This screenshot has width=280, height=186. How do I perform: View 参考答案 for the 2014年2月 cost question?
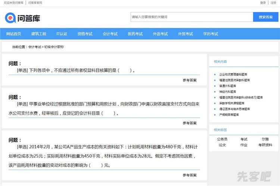[190, 175]
